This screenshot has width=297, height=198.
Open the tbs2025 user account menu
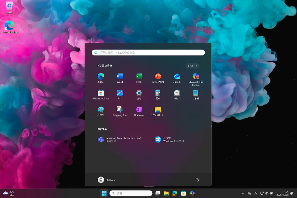coord(106,180)
